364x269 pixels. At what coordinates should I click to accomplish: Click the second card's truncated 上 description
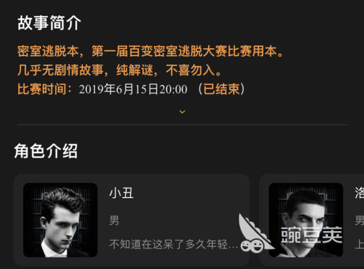coord(360,244)
